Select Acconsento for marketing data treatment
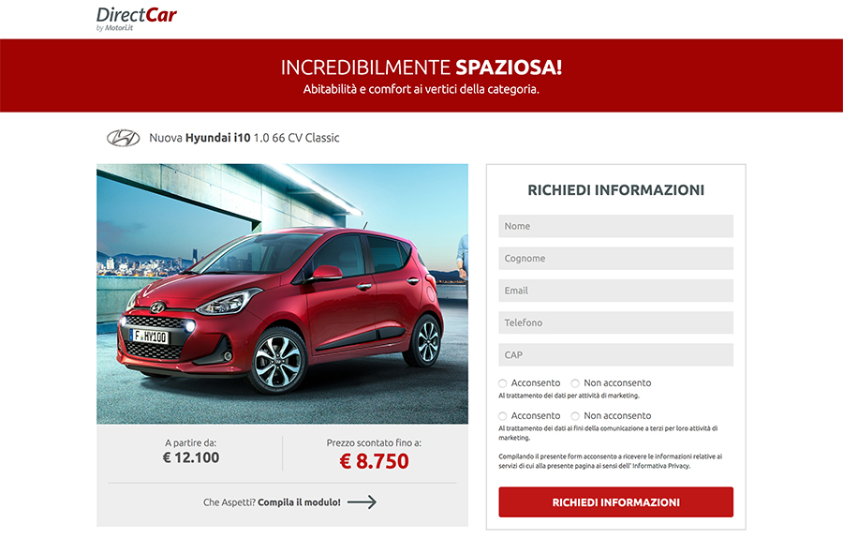 tap(502, 383)
